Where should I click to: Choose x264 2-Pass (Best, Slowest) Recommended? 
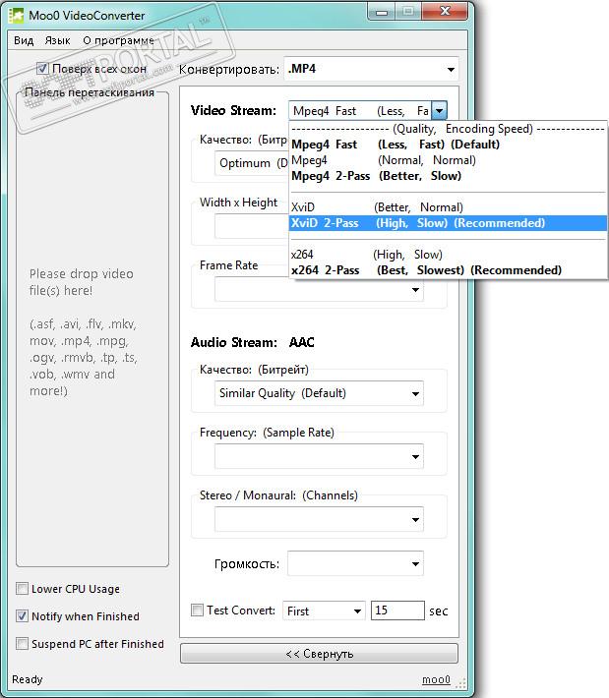[x=449, y=270]
